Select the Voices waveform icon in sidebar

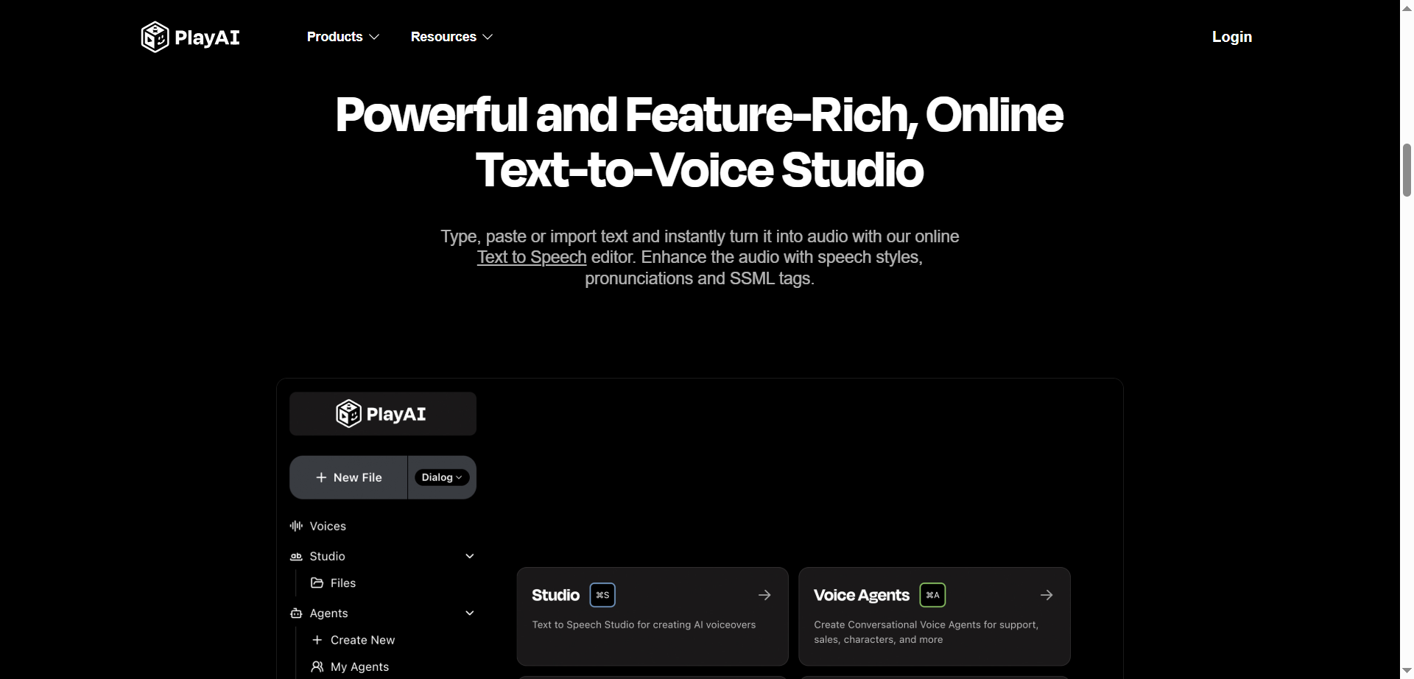(296, 526)
